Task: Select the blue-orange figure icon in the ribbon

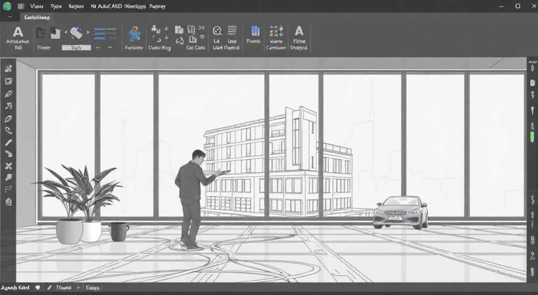Action: point(134,34)
